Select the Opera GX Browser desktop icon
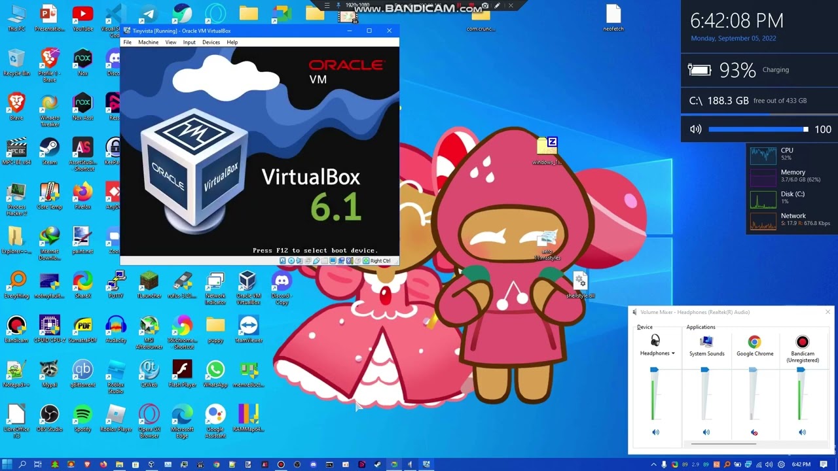The image size is (838, 471). (149, 421)
